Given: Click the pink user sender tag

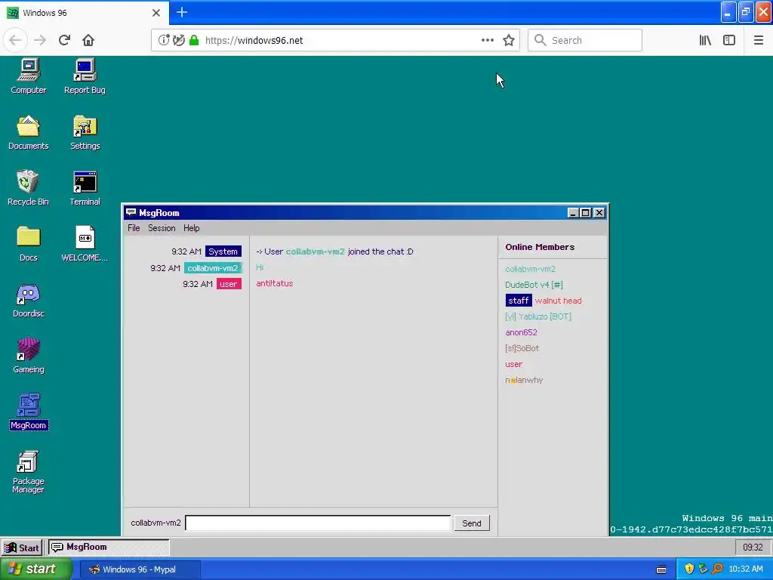Looking at the screenshot, I should coord(228,284).
